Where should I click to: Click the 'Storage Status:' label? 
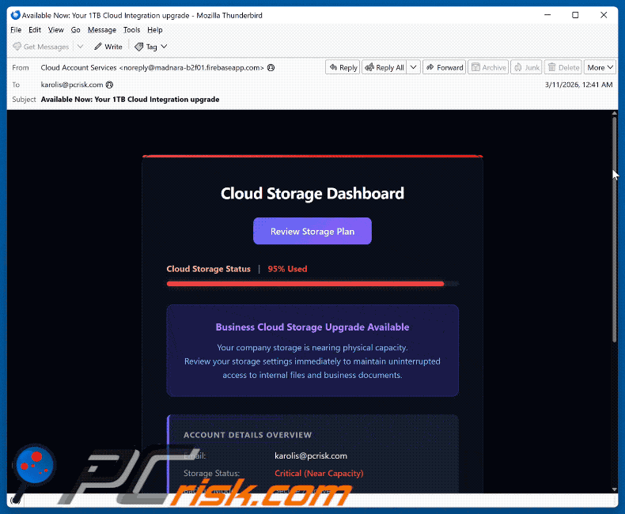(x=212, y=474)
